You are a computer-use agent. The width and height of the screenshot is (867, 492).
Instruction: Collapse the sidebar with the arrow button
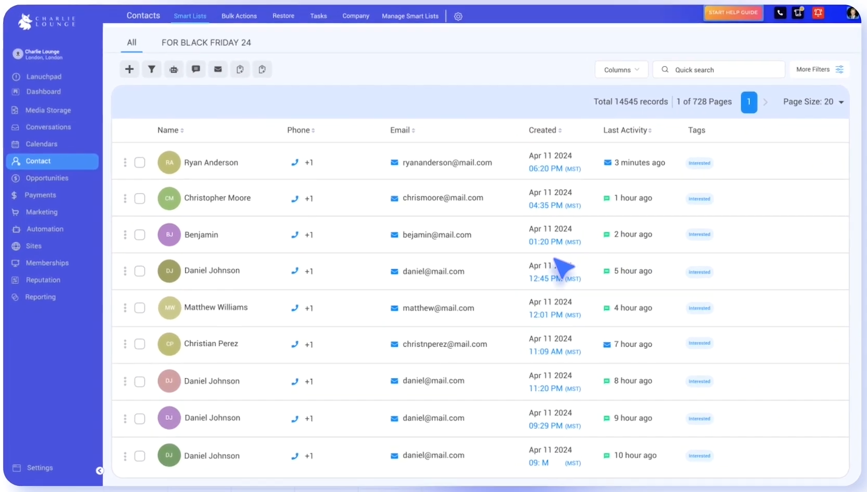click(x=99, y=470)
